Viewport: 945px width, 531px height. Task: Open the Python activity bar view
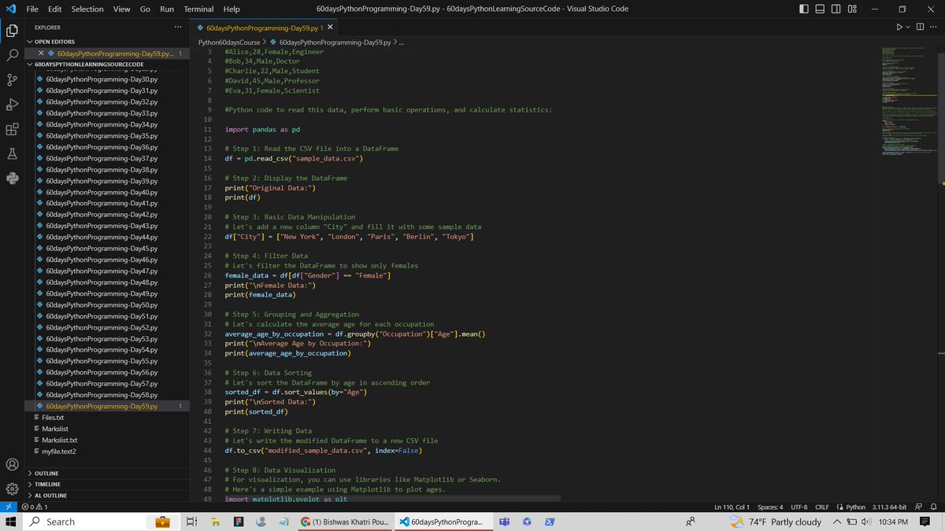12,179
